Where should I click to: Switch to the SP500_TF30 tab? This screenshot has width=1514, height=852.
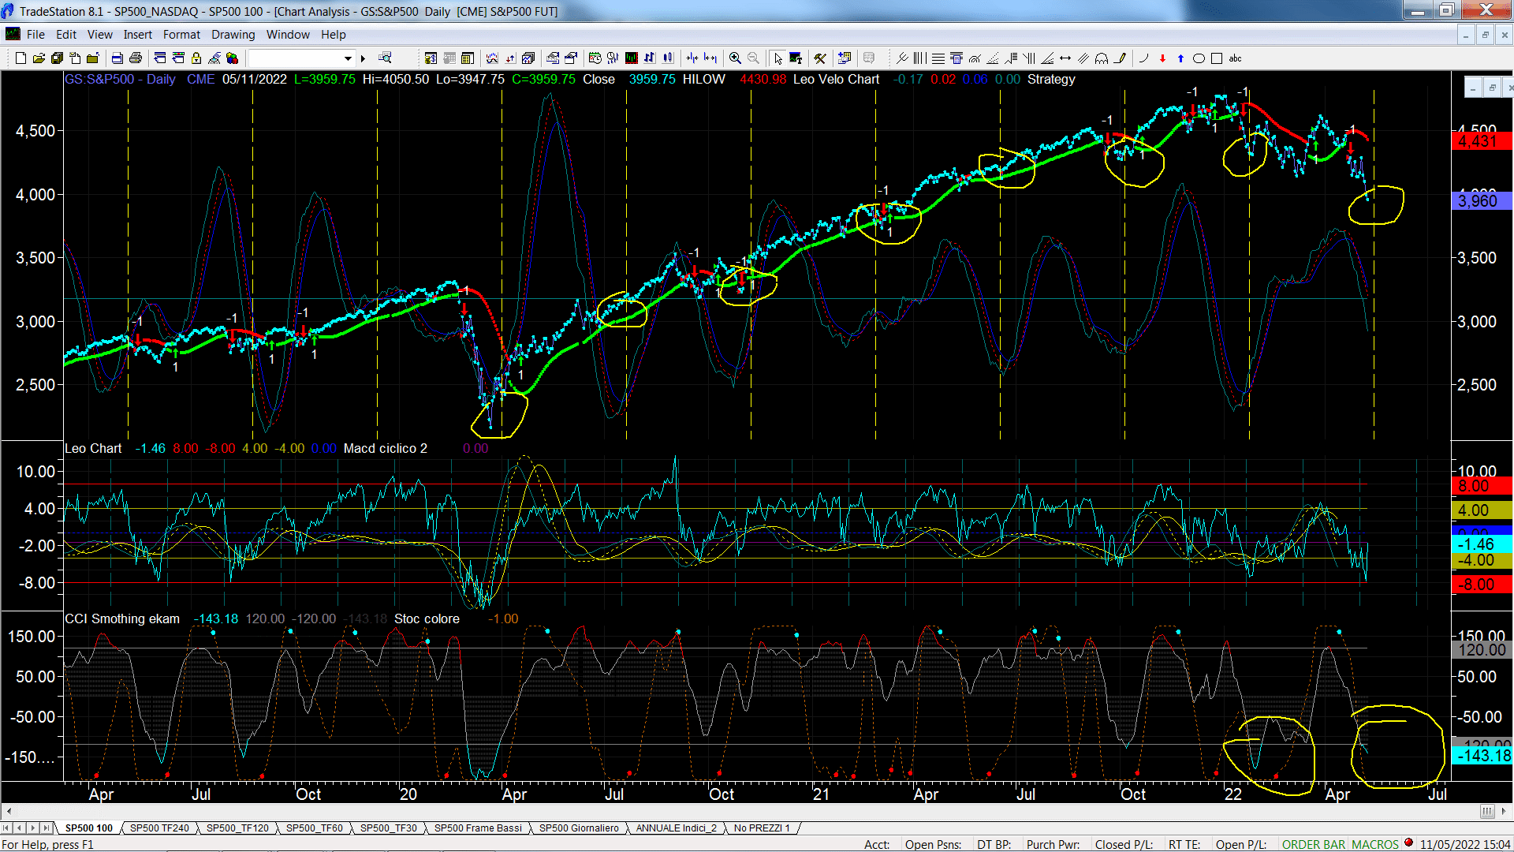tap(388, 828)
